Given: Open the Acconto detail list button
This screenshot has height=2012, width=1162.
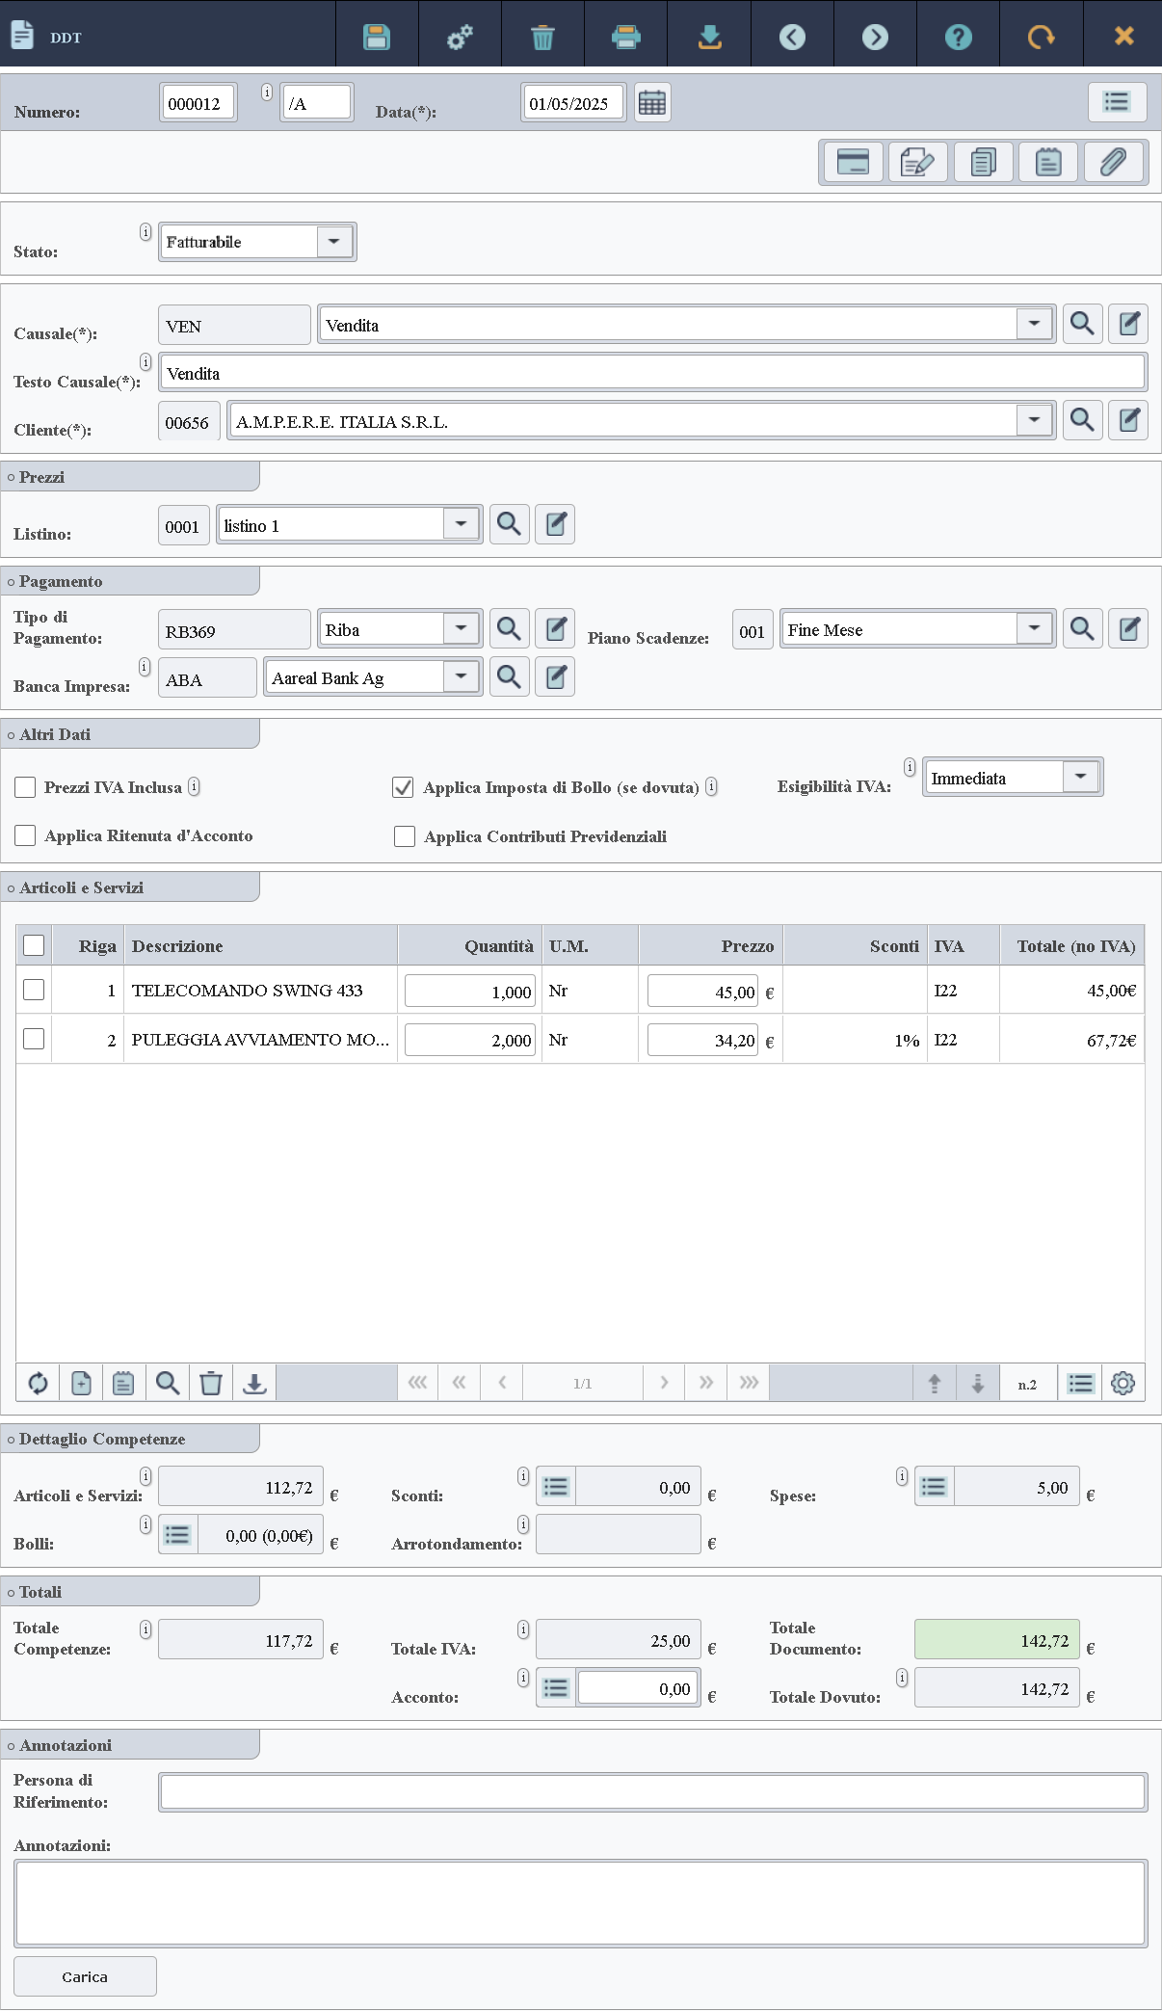Looking at the screenshot, I should point(556,1688).
